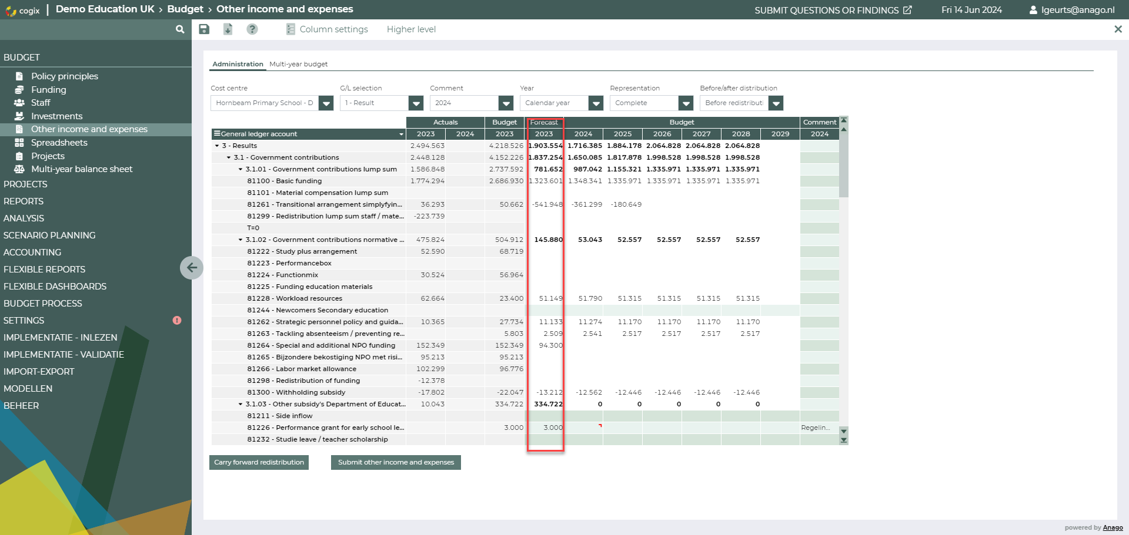
Task: Collapse the 3 - Results tree row
Action: point(217,146)
